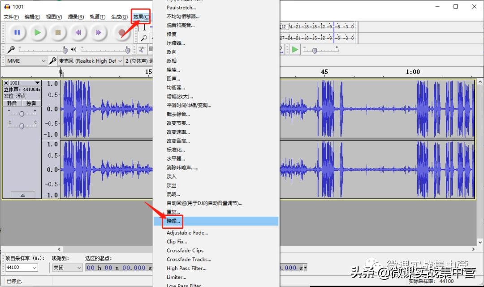Toggle 独奏 (Solo) on track 1001

tap(31, 103)
